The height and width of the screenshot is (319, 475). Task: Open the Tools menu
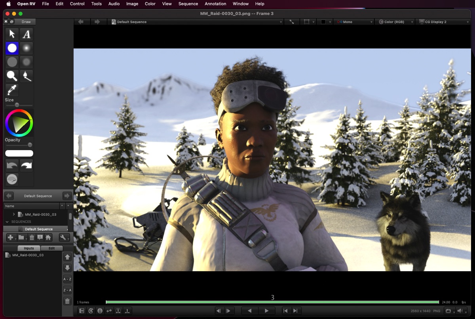tap(97, 4)
